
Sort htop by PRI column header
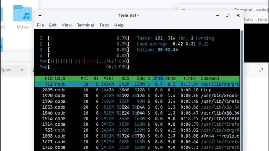tap(84, 78)
